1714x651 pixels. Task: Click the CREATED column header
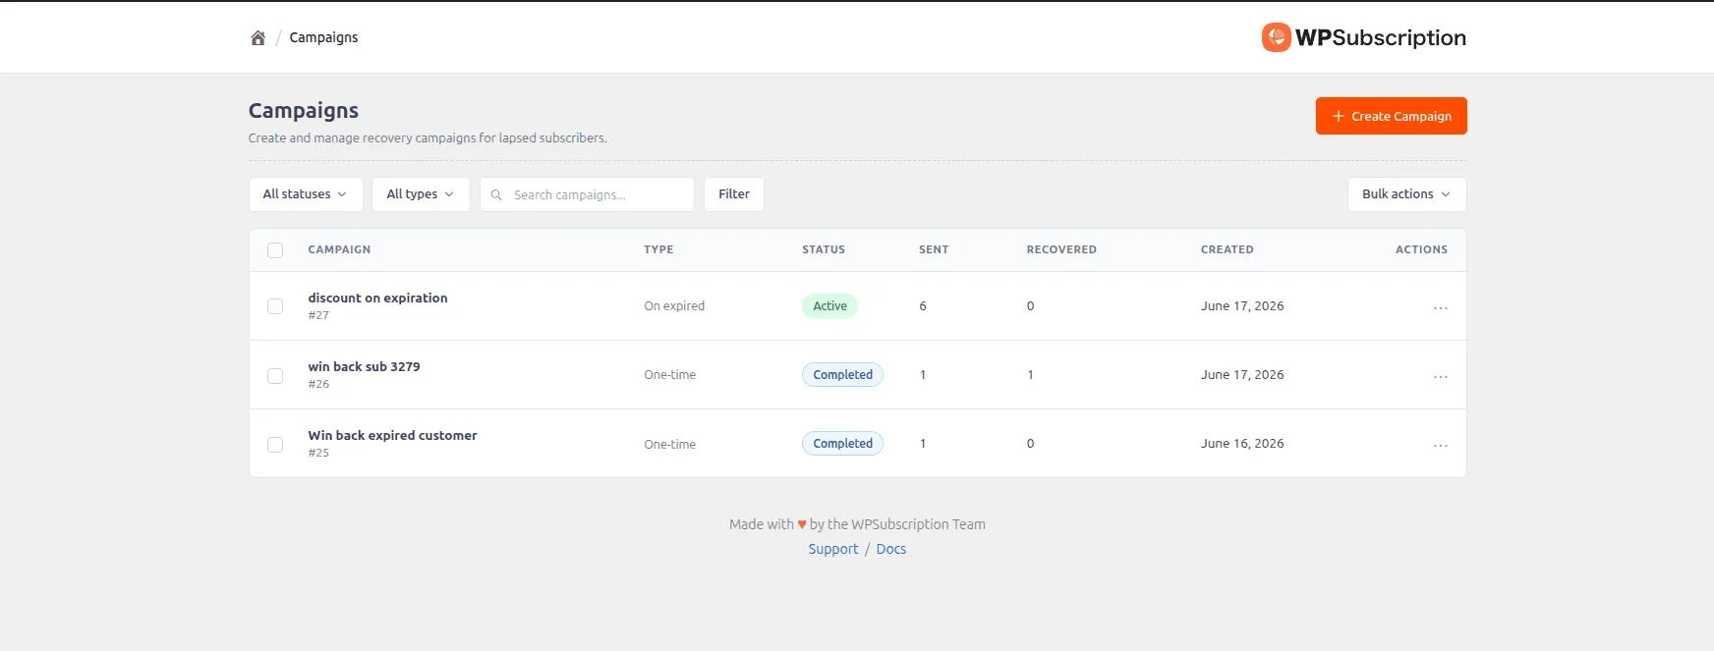pos(1227,249)
